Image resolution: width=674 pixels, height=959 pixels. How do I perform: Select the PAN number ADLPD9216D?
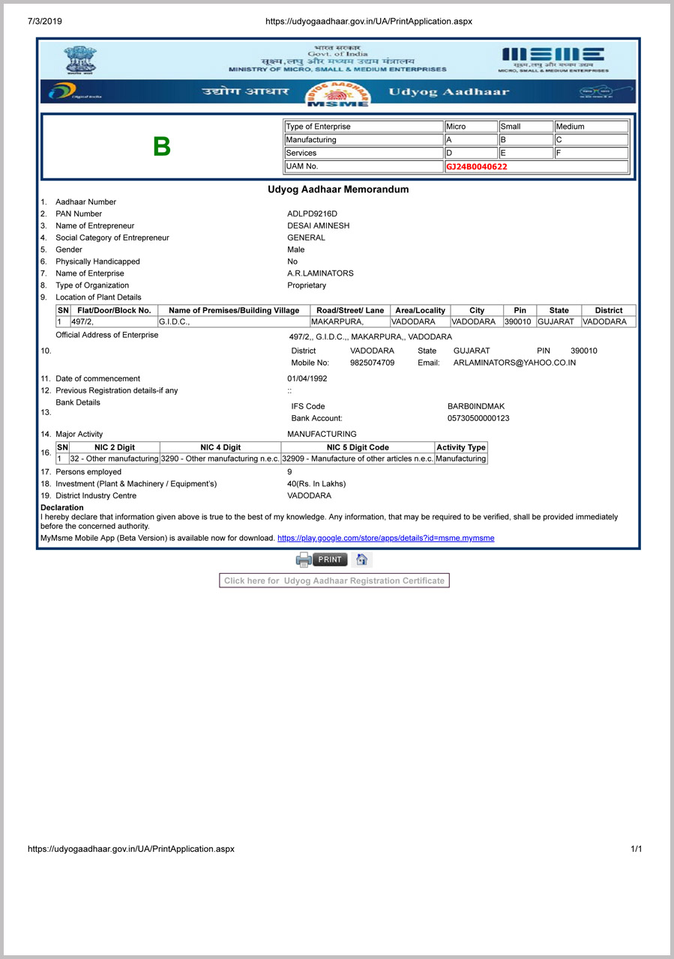pos(313,214)
